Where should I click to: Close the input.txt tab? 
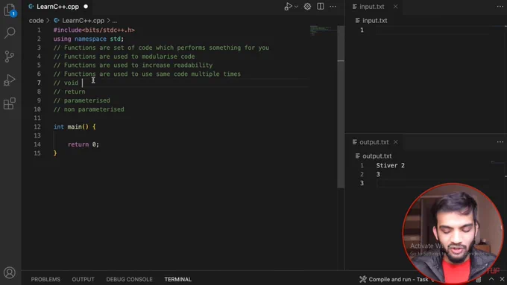[395, 7]
